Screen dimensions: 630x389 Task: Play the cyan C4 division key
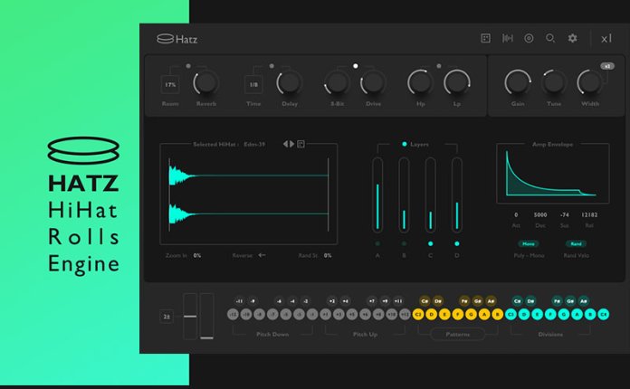coord(603,314)
